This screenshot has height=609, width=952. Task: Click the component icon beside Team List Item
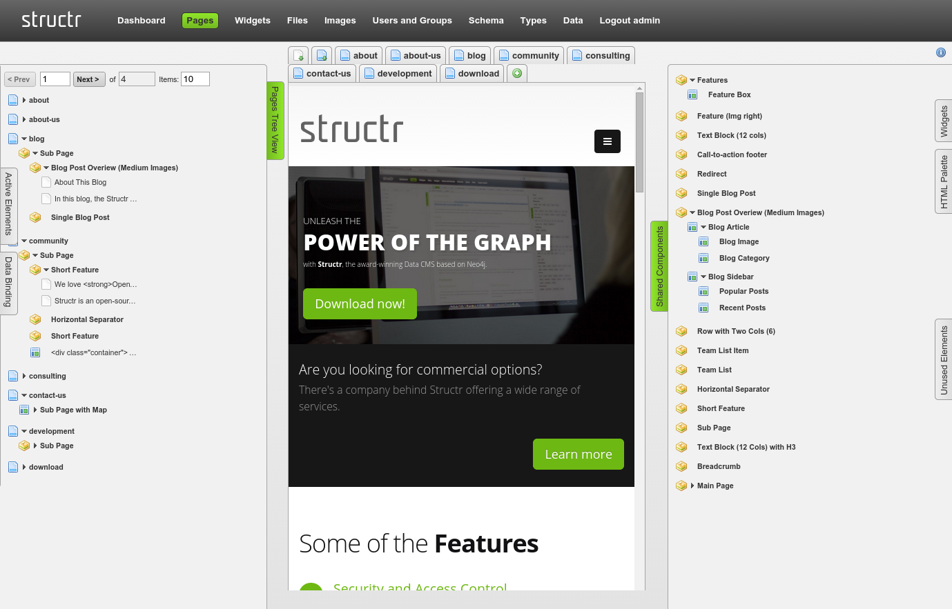pyautogui.click(x=681, y=350)
